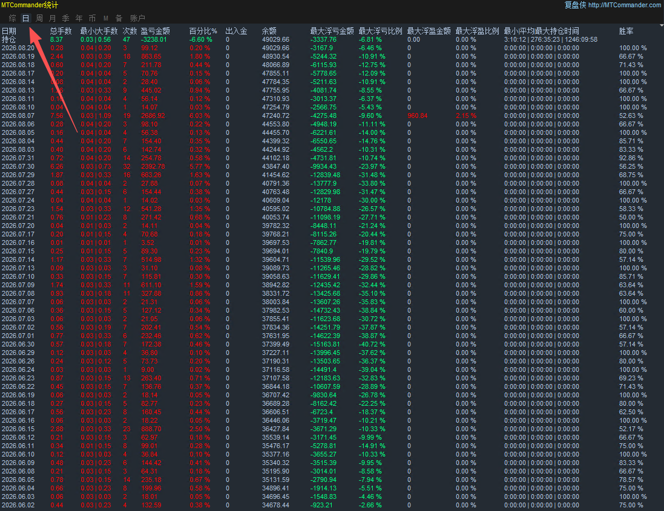Image resolution: width=664 pixels, height=511 pixels.
Task: Select the 2026.07.01 date row
Action: 18,336
